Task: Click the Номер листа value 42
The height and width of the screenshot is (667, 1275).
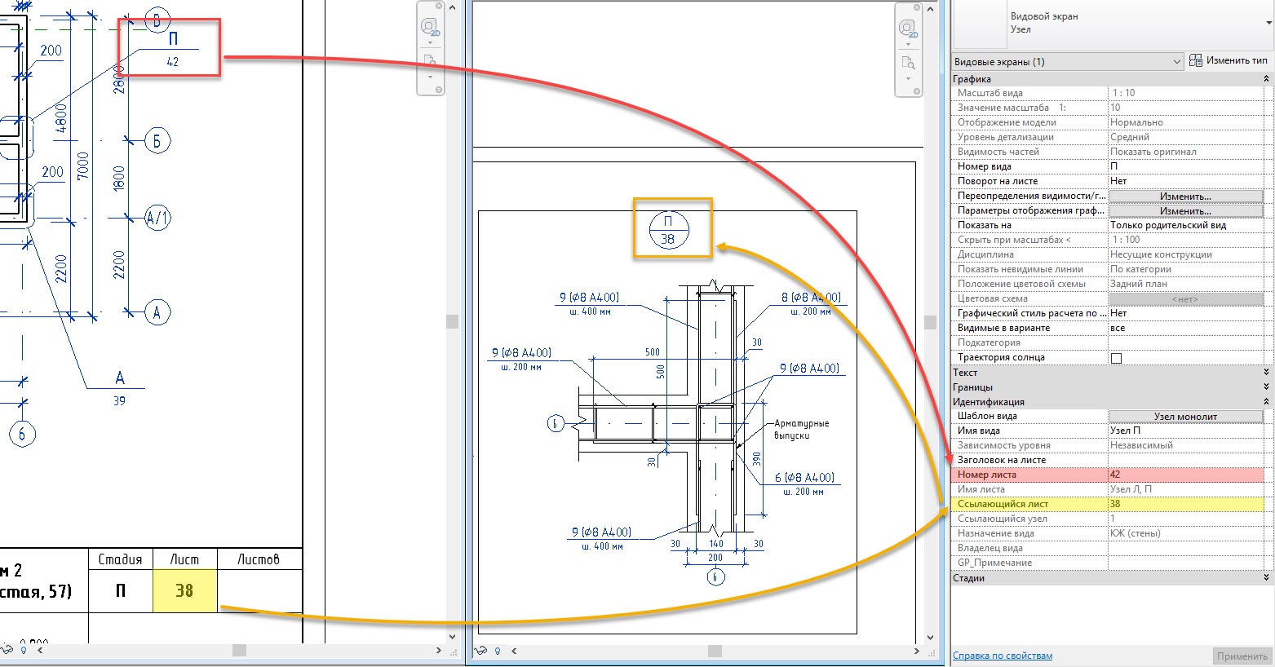Action: point(1185,475)
